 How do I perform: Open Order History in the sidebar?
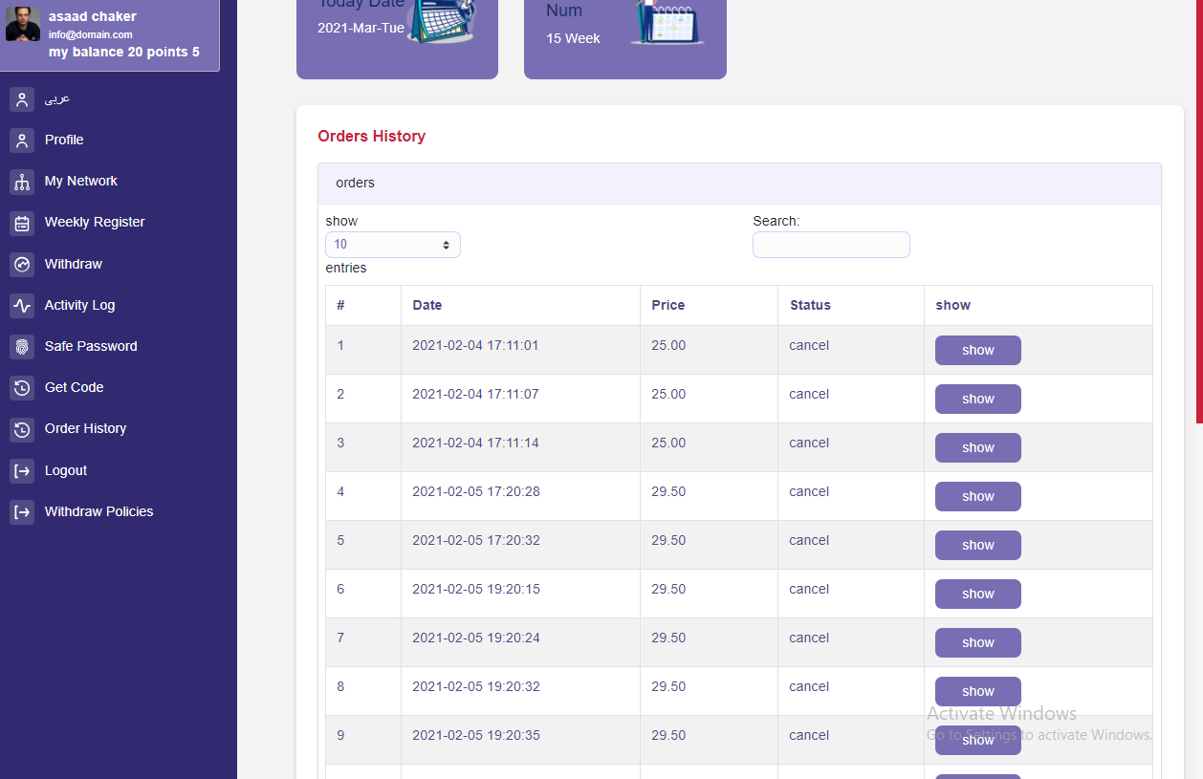point(85,428)
